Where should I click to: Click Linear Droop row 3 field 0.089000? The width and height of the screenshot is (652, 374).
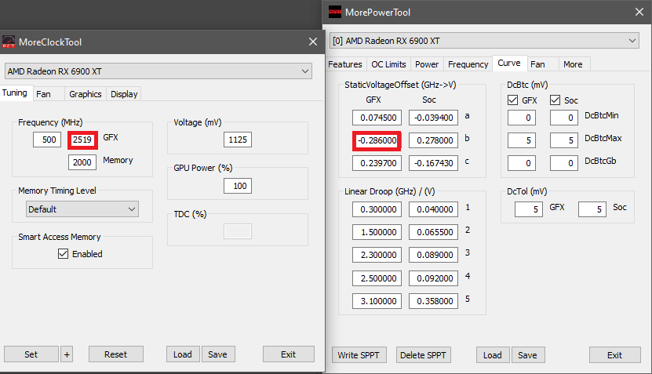433,255
